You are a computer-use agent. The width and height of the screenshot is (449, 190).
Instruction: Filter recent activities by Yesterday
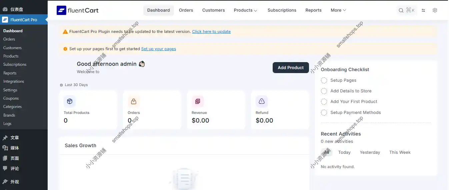[x=370, y=152]
